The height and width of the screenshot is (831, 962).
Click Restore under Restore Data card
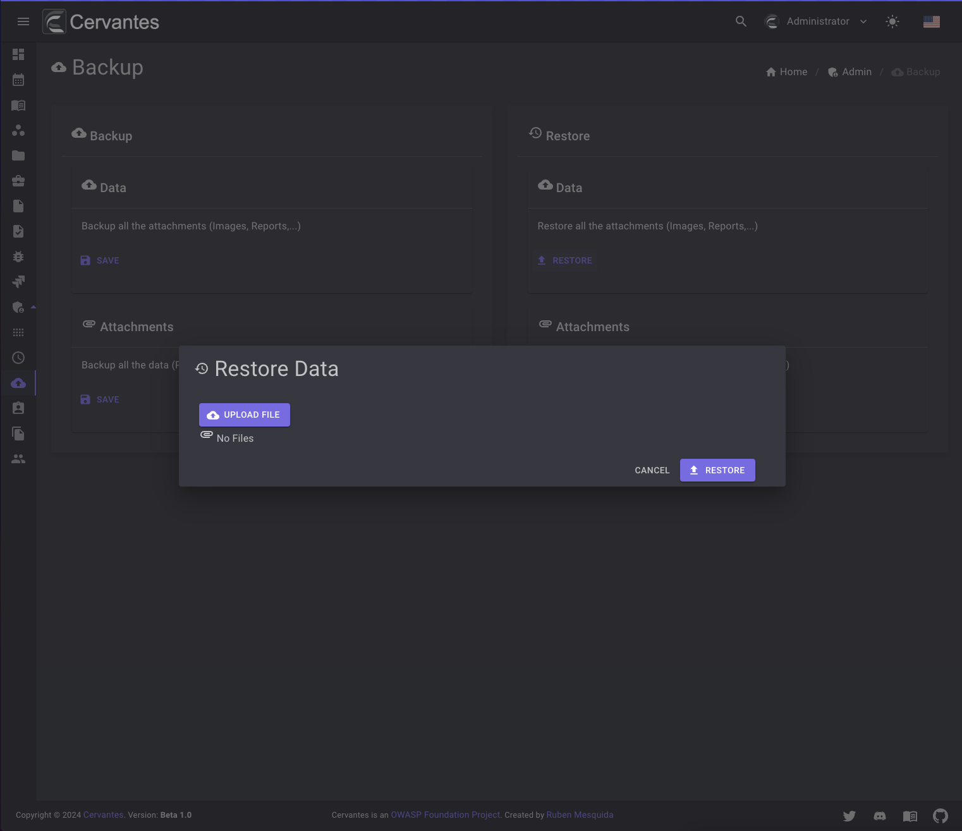(x=565, y=260)
